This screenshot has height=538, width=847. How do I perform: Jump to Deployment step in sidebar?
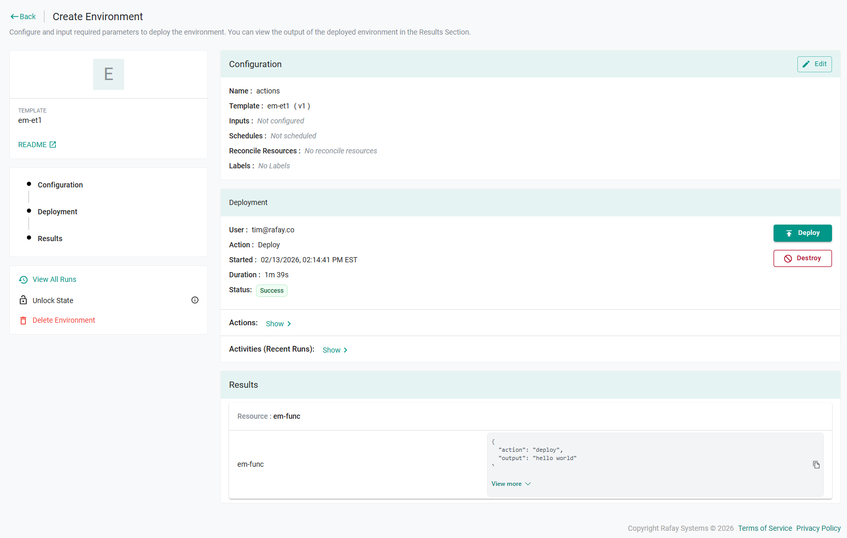[x=57, y=212]
